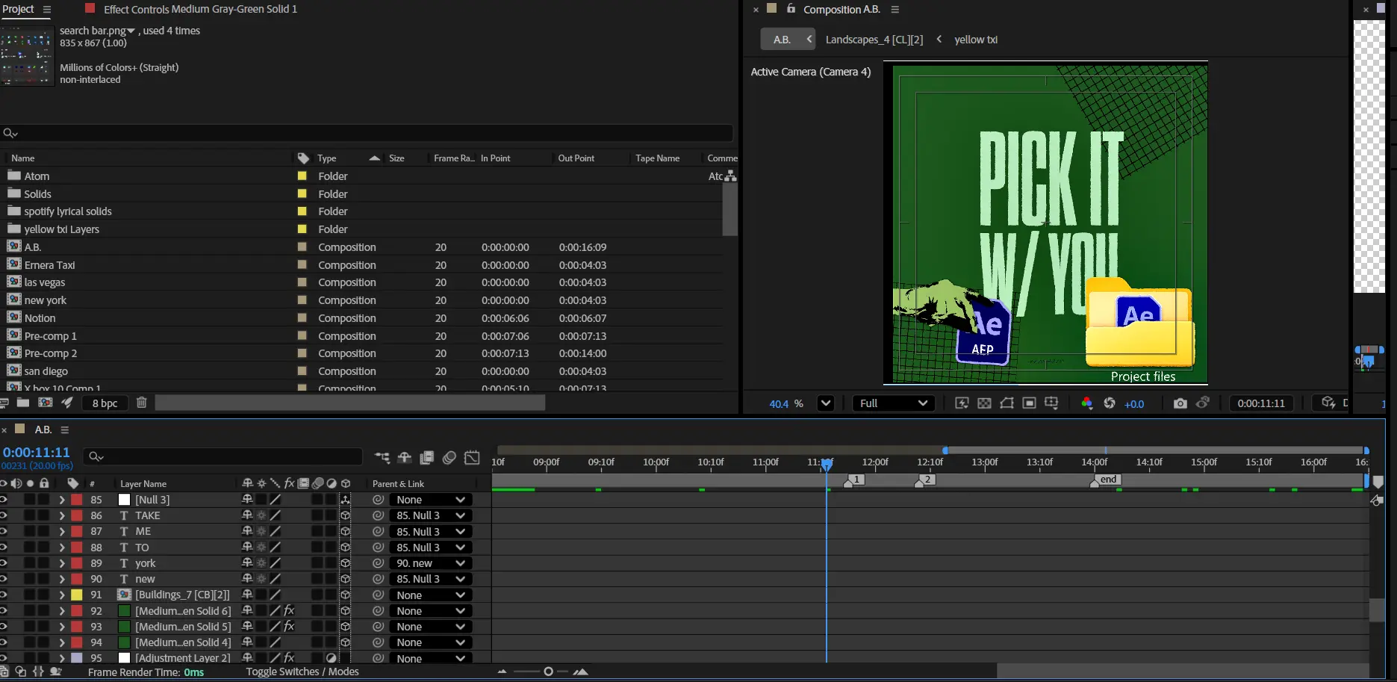1397x682 pixels.
Task: Open the Project panel menu
Action: pos(47,10)
